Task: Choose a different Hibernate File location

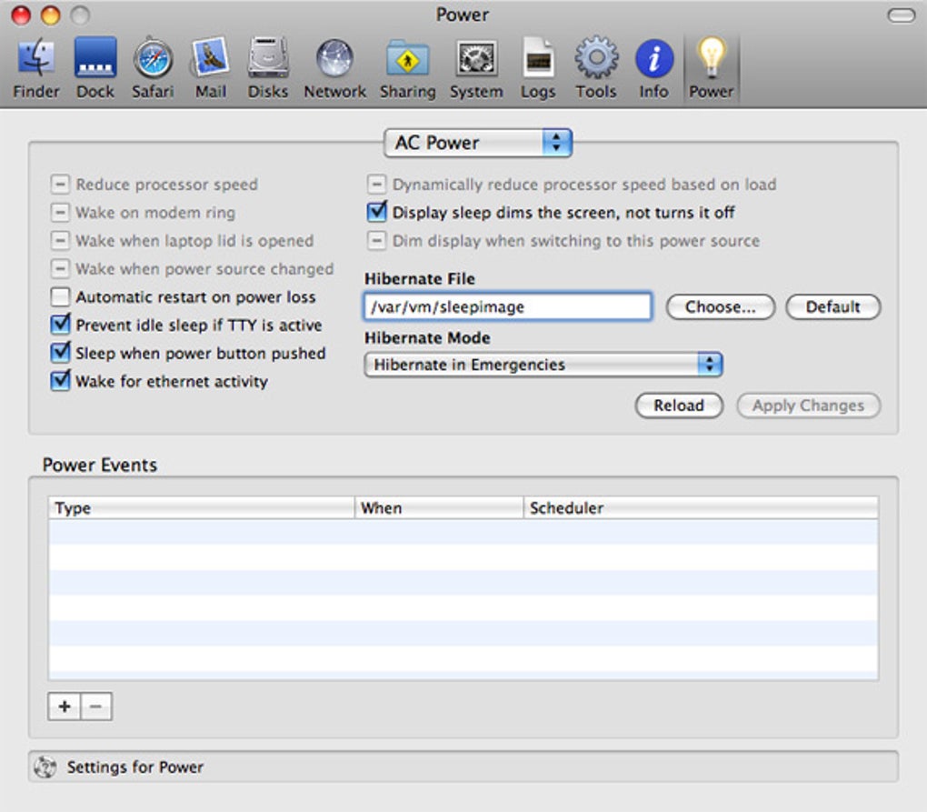Action: pyautogui.click(x=720, y=307)
